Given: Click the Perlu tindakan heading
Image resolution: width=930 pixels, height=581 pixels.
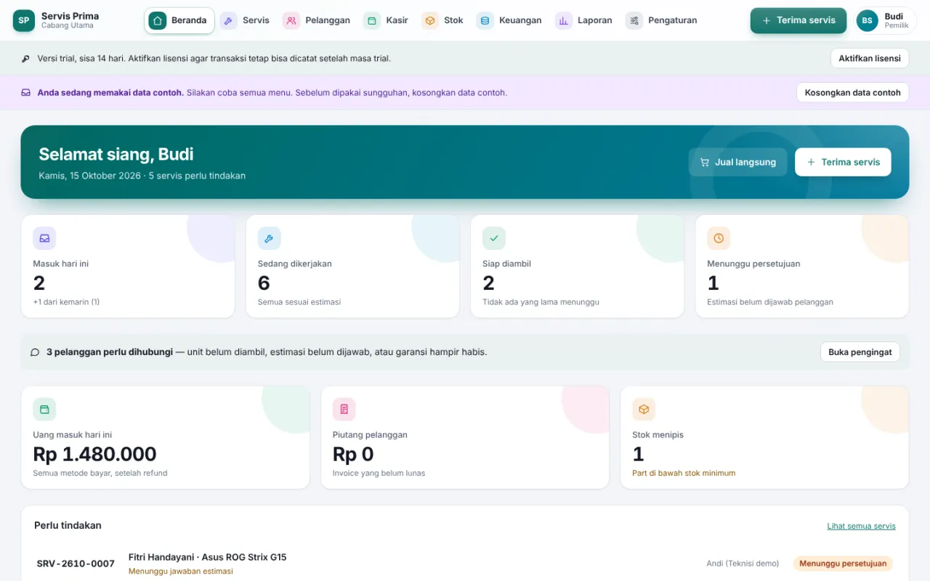Looking at the screenshot, I should click(68, 525).
